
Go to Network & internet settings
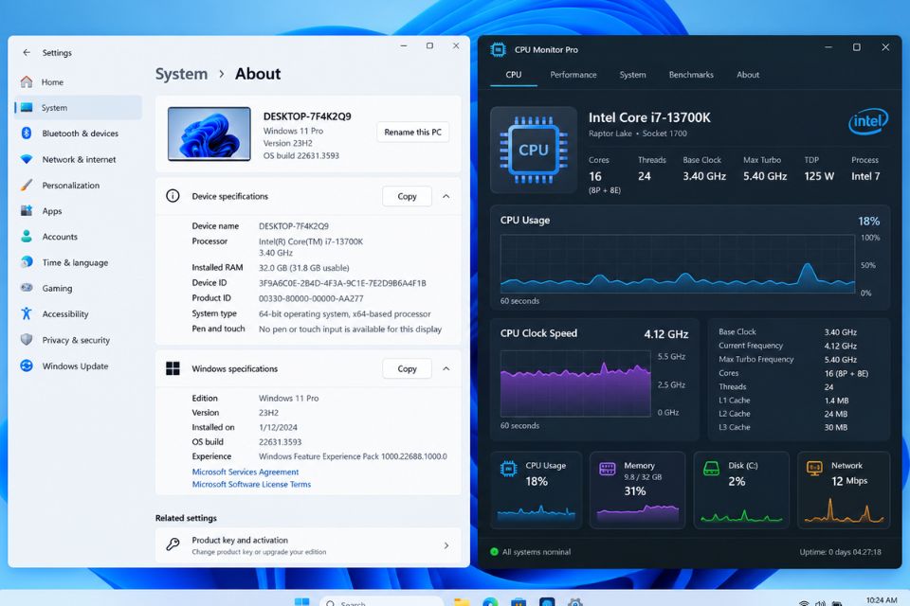coord(78,159)
